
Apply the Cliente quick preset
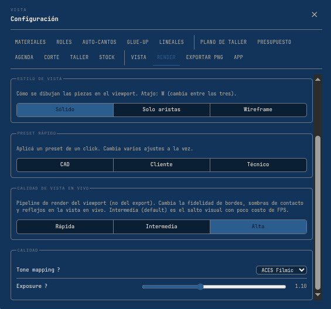(x=162, y=164)
